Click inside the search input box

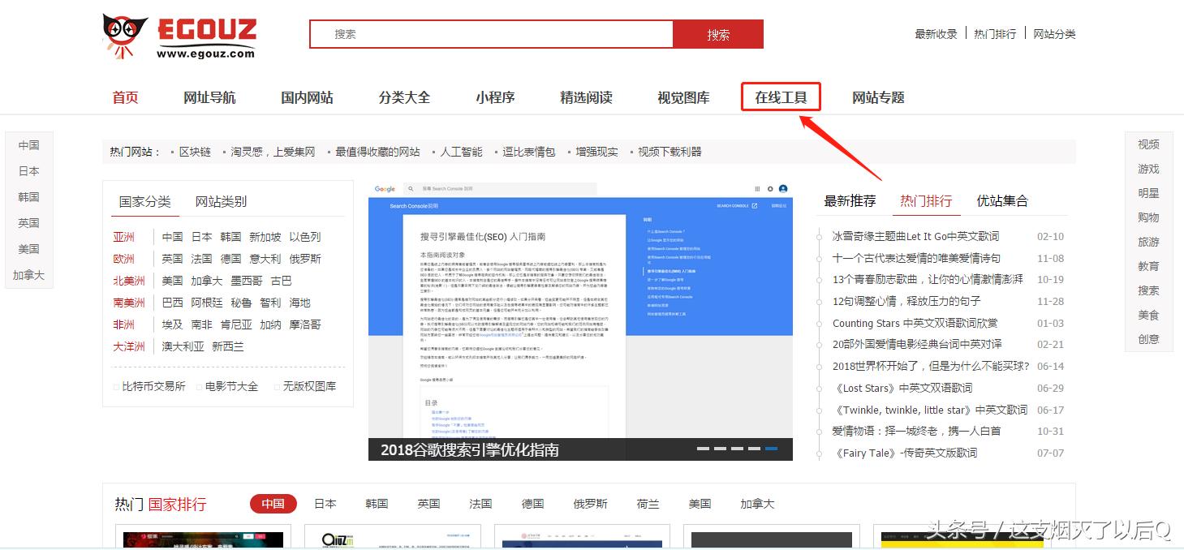(x=487, y=34)
